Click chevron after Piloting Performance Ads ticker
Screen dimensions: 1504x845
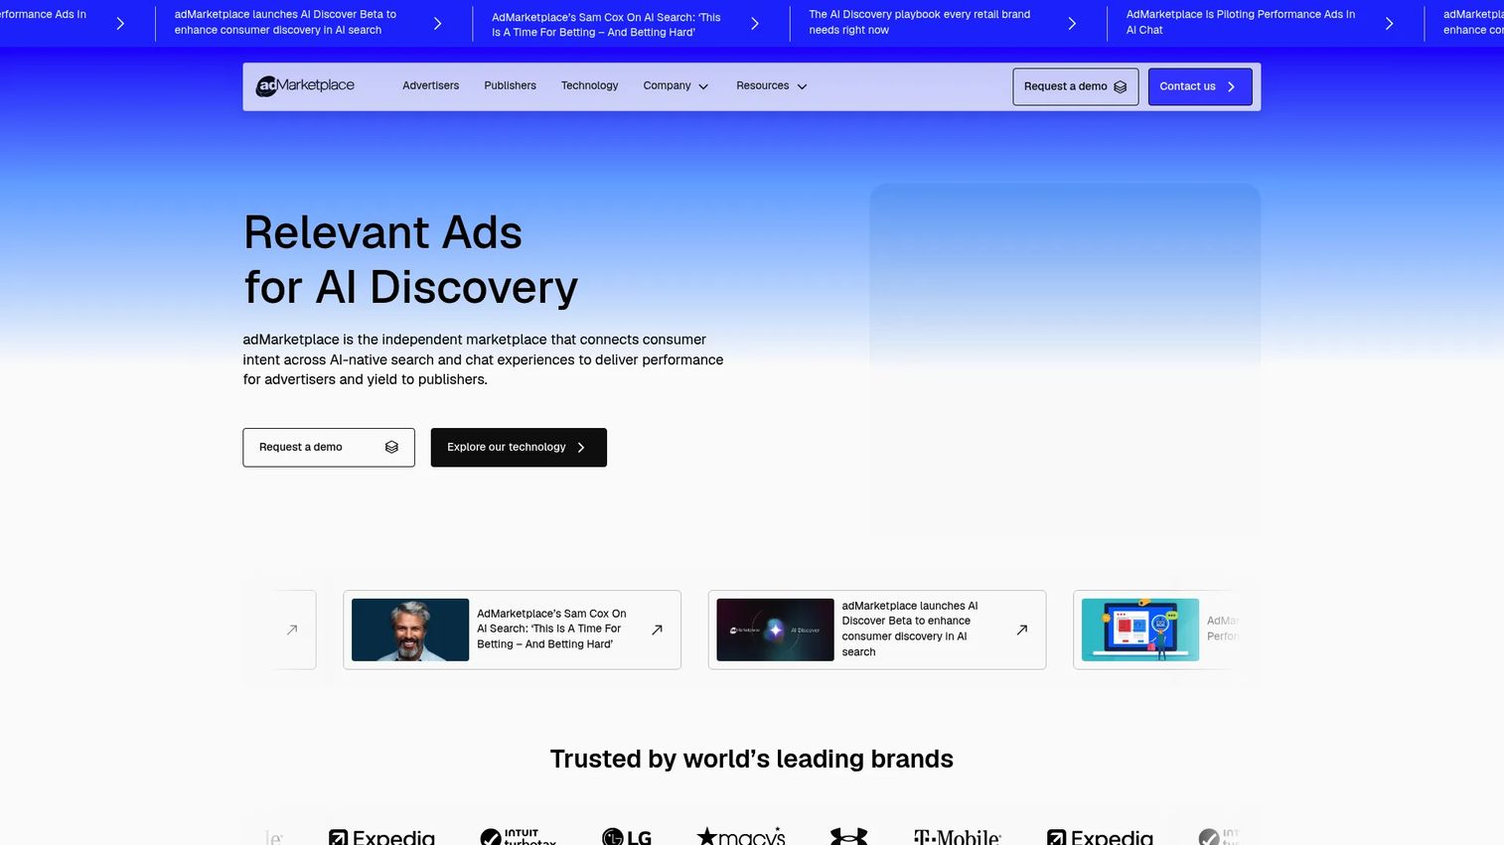click(x=1389, y=23)
